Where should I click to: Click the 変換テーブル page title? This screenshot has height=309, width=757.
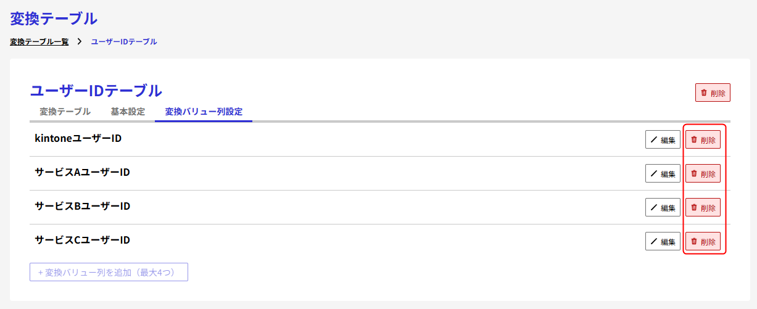click(54, 19)
